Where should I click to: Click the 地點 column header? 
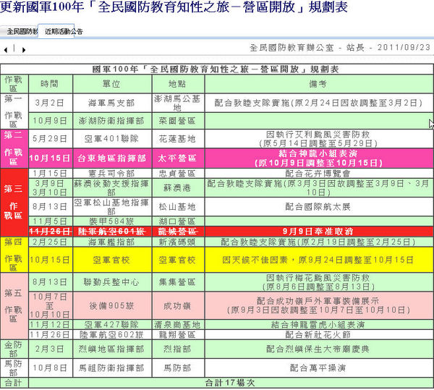click(176, 83)
